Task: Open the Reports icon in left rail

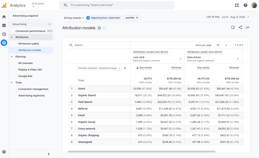Action: click(x=4, y=25)
